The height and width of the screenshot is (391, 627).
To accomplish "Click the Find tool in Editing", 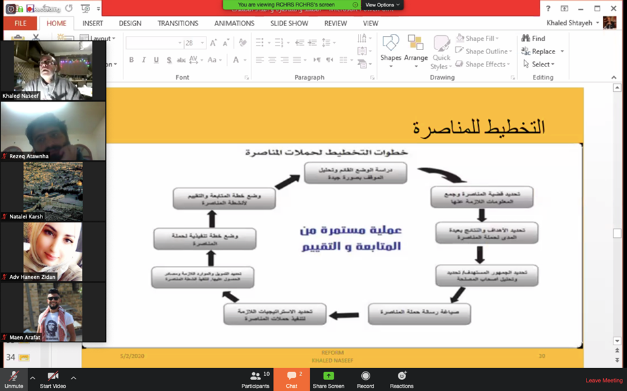I will [534, 38].
